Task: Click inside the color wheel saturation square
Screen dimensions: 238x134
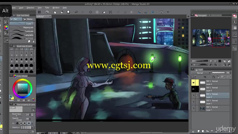Action: pyautogui.click(x=23, y=88)
